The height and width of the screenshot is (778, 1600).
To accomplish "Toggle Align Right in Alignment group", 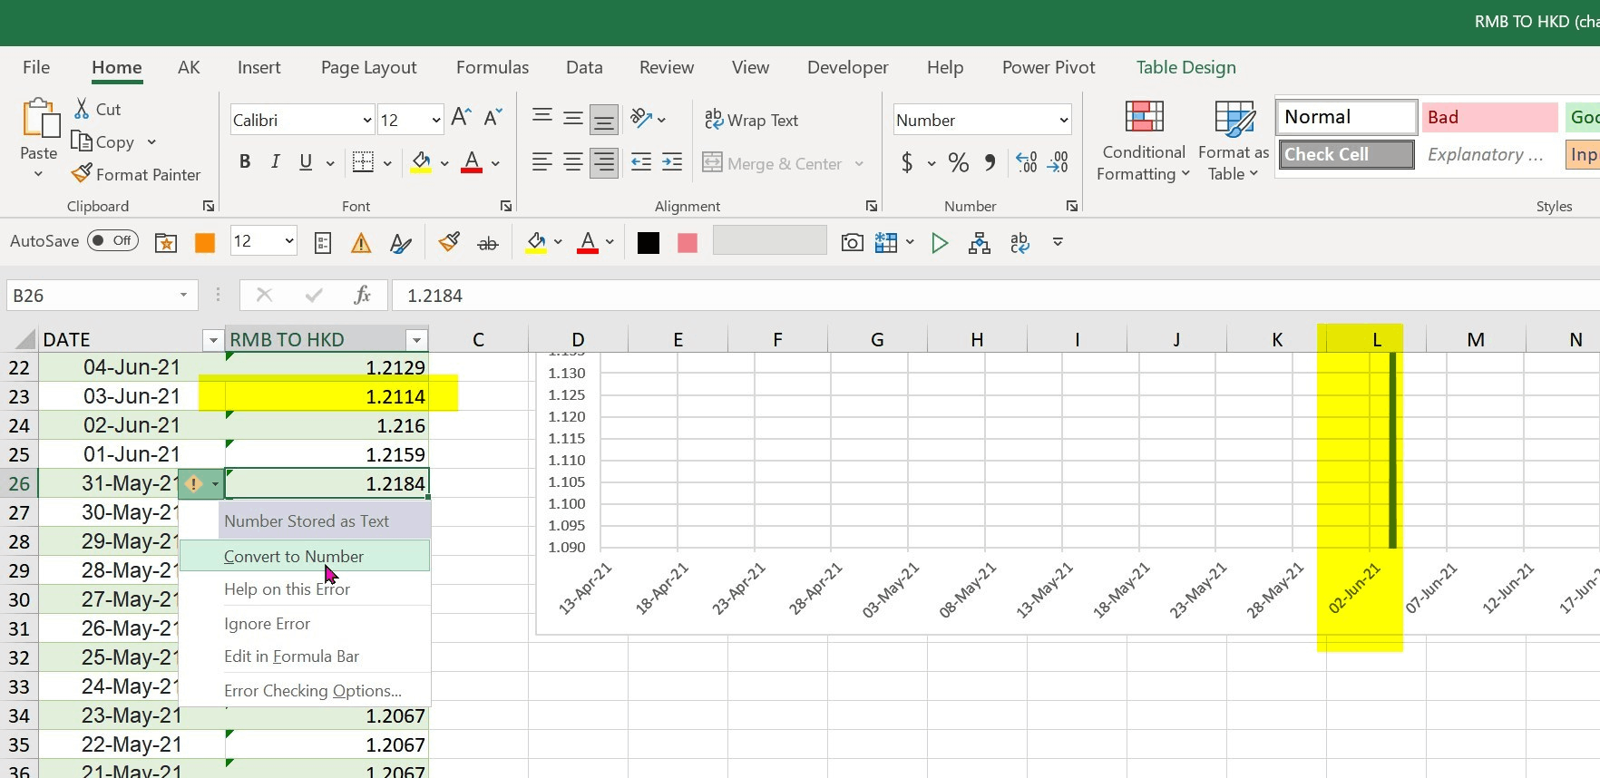I will pyautogui.click(x=604, y=162).
